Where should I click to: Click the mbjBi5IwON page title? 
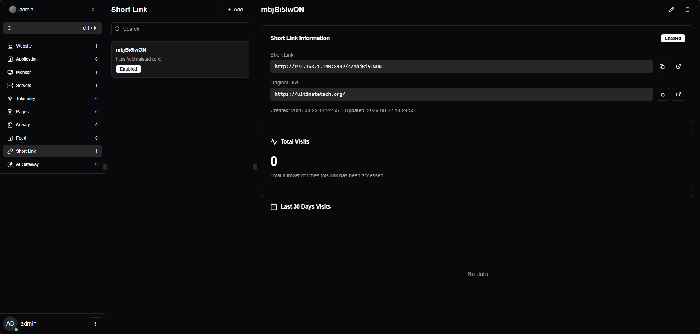tap(283, 10)
